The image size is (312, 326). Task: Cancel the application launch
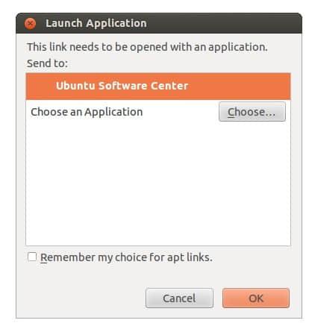[179, 298]
